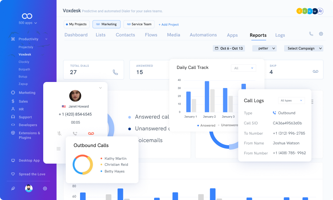Screen dimensions: 333x200
Task: Click the feather icon in sidebar footer
Action: click(x=13, y=189)
